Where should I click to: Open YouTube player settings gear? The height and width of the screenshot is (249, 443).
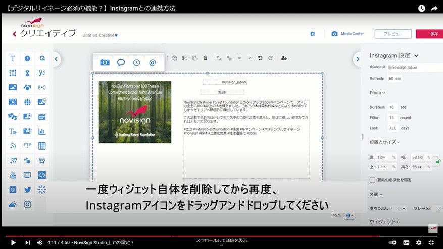click(419, 242)
